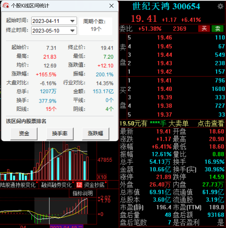Image resolution: width=226 pixels, height=228 pixels.
Task: Click the 总市值 value 69.91亿
Action: [160, 192]
